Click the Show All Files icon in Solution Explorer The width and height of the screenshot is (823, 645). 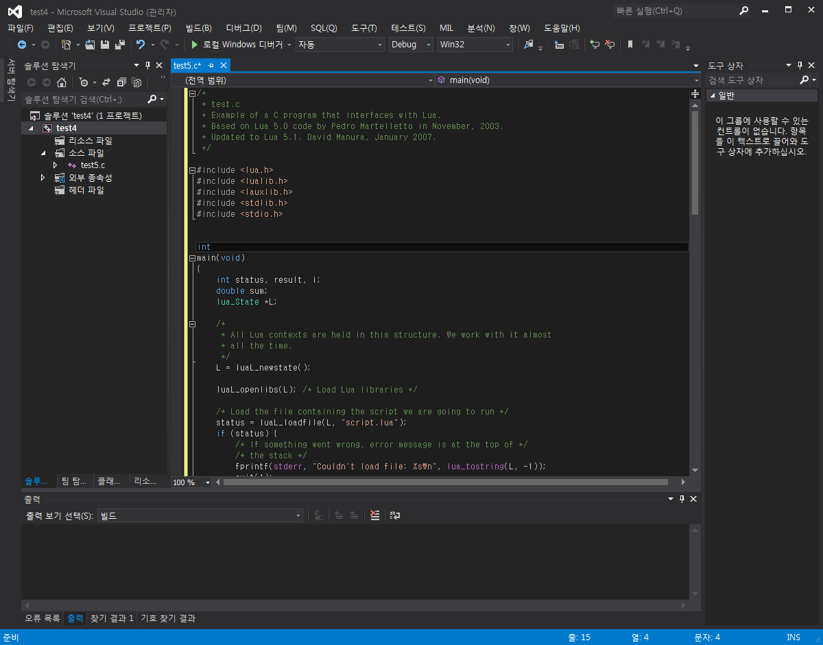coord(136,82)
